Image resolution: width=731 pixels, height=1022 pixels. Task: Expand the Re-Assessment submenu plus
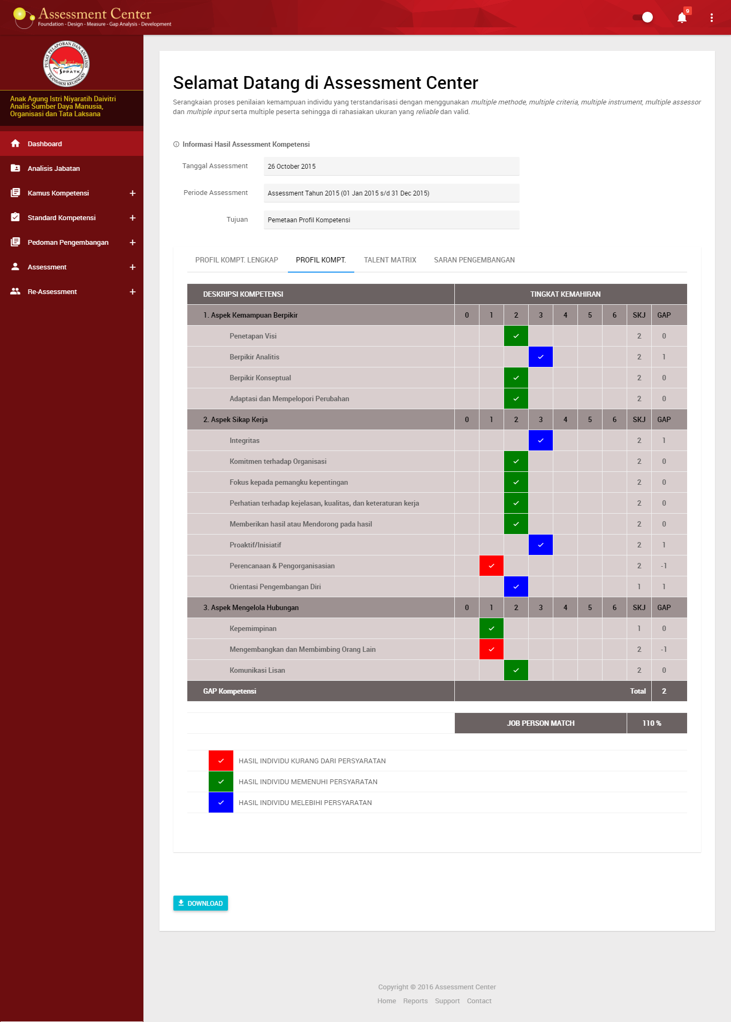coord(132,292)
